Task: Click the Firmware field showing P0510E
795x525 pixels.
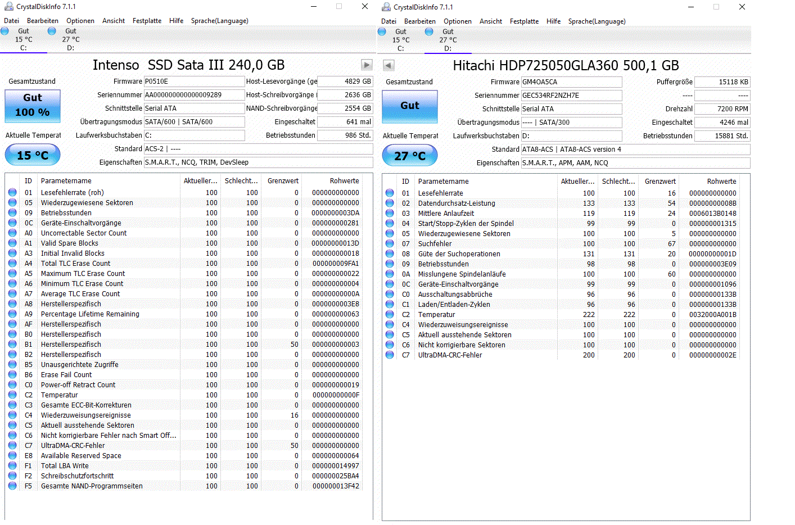Action: pos(194,82)
